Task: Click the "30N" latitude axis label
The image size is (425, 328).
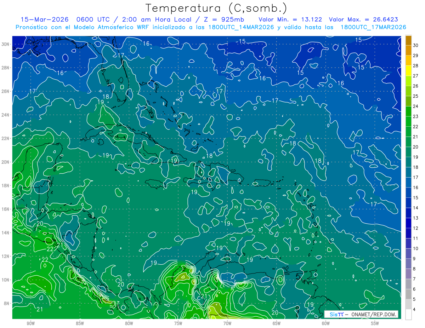Action: point(6,44)
